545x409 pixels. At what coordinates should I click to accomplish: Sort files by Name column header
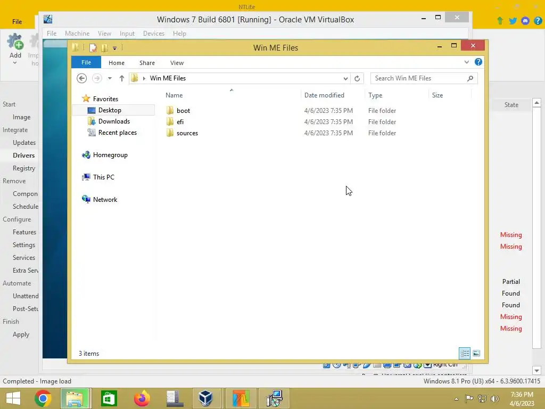pos(174,95)
